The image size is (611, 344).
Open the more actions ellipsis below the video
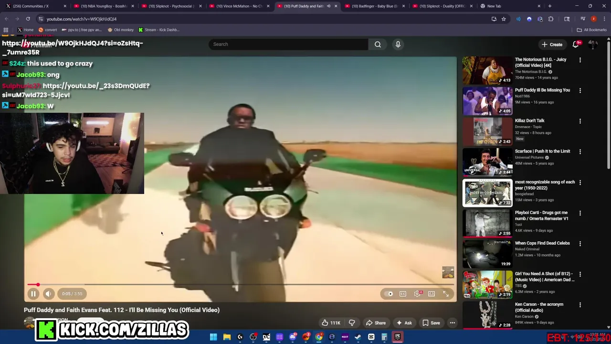pyautogui.click(x=452, y=323)
